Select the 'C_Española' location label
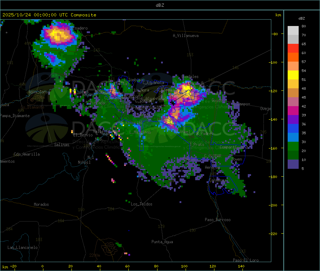The image size is (320, 271). [153, 83]
